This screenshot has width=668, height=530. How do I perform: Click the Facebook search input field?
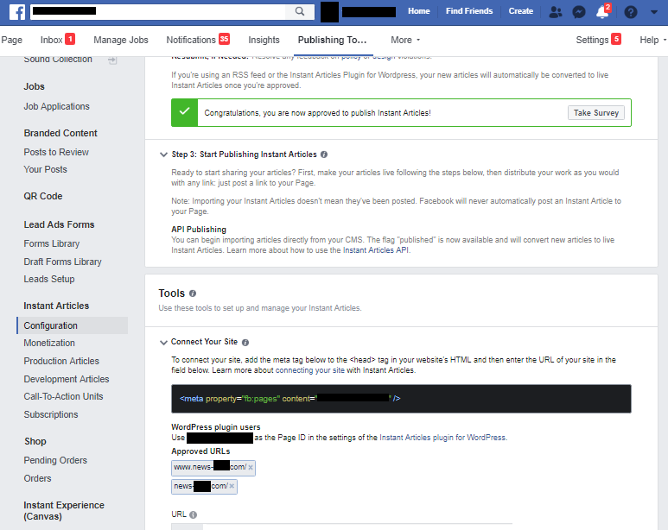coord(157,11)
